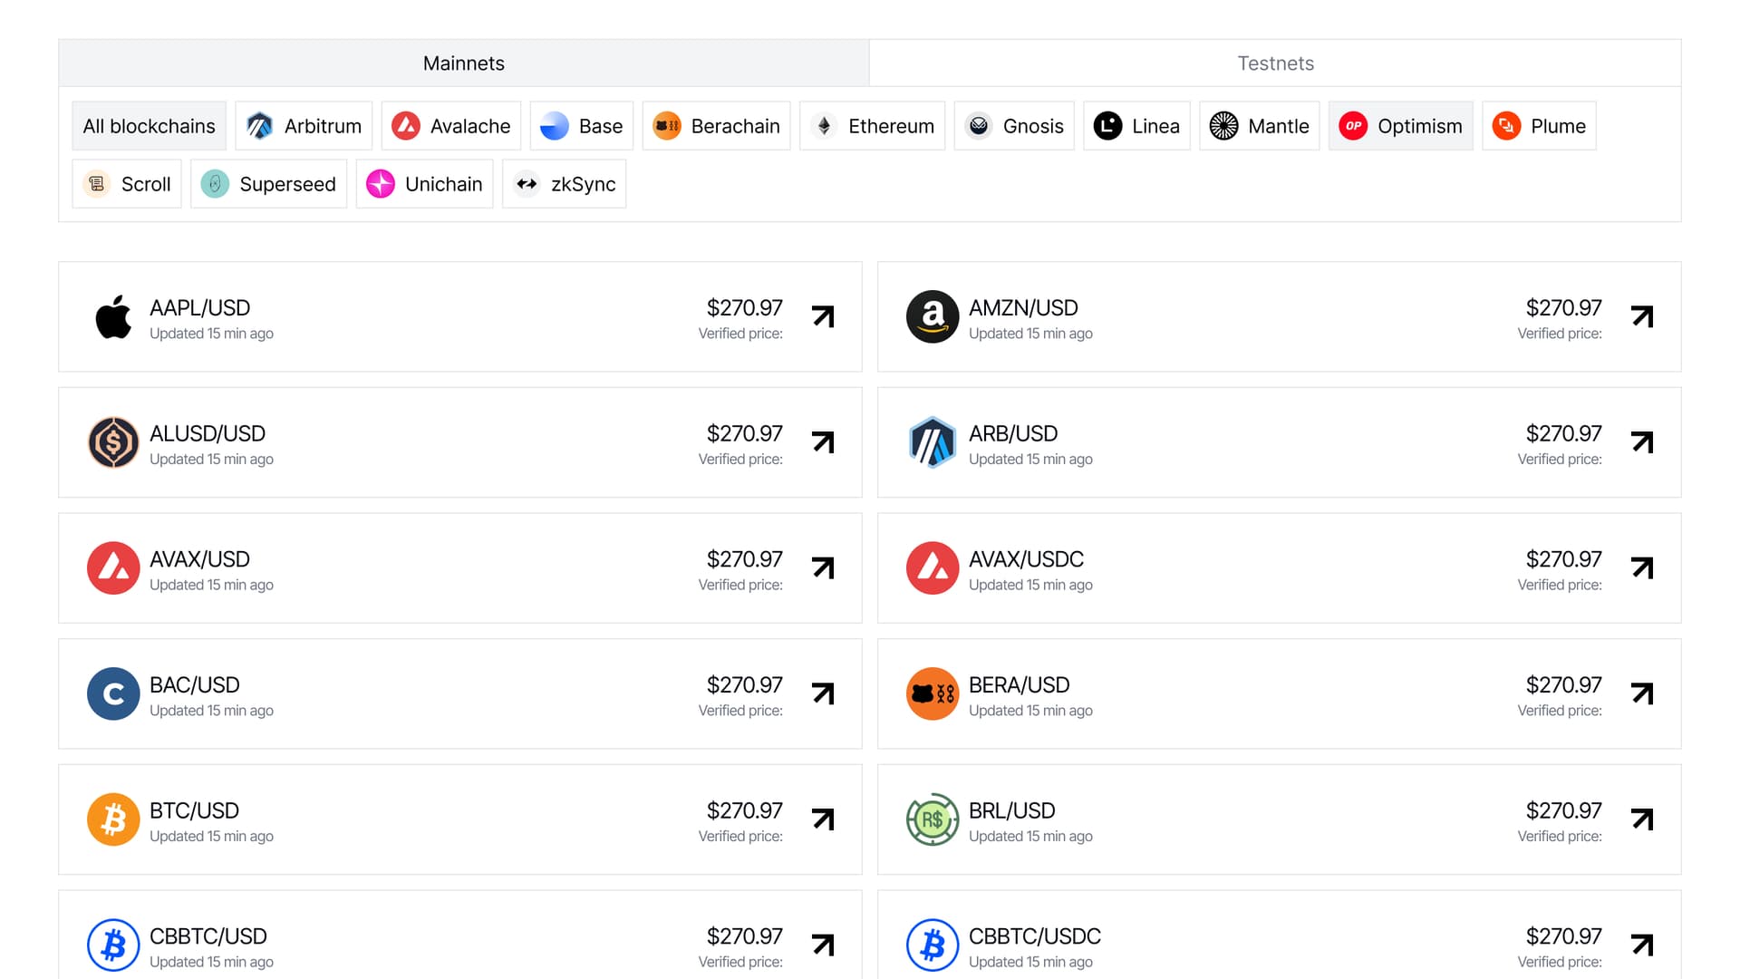Pick the Scroll blockchain filter
1740x979 pixels.
[x=127, y=184]
